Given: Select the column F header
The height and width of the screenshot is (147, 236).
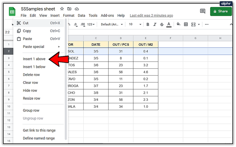Looking at the screenshot, I should 171,38.
